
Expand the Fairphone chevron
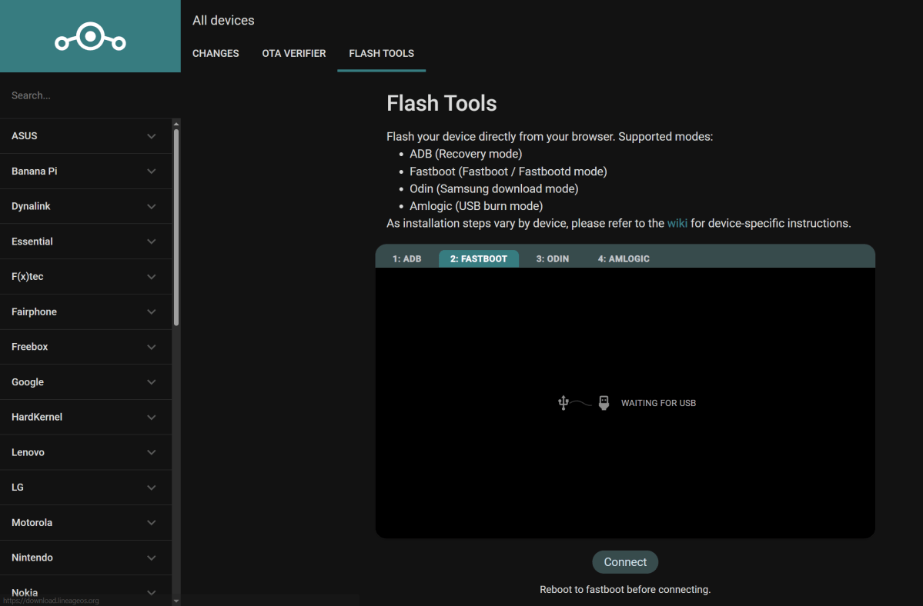coord(152,312)
